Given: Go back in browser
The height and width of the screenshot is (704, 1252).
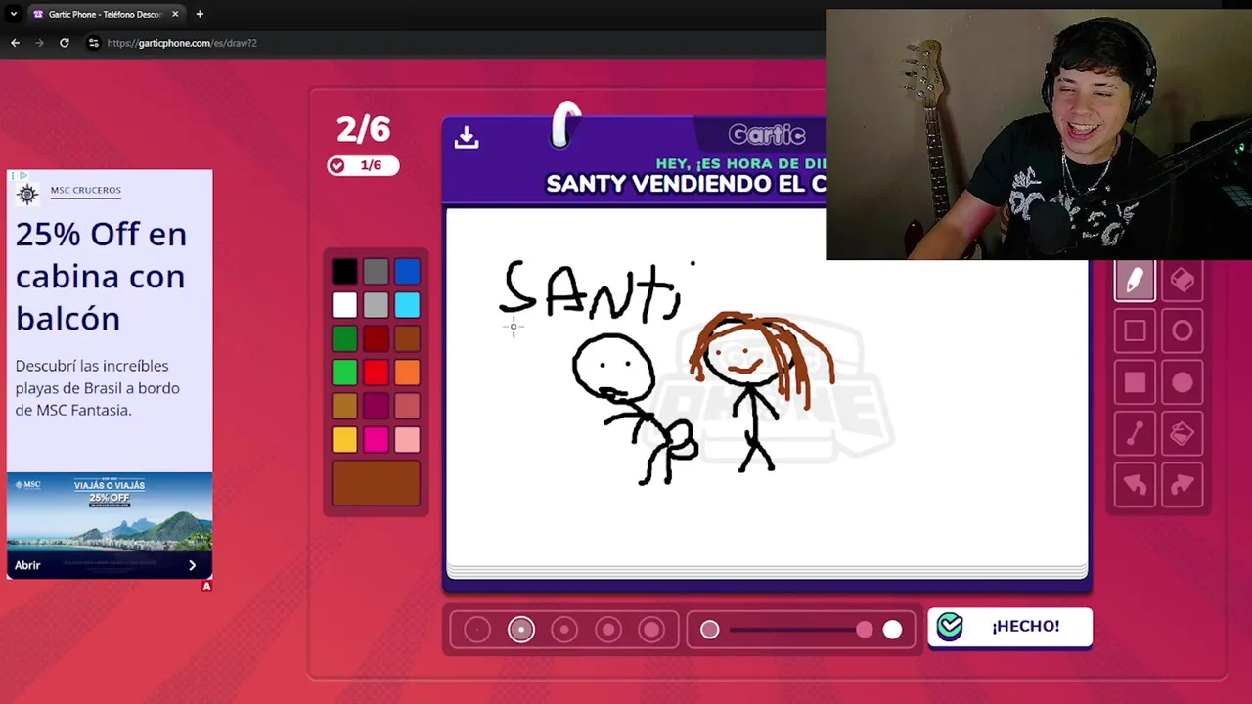Looking at the screenshot, I should click(x=15, y=43).
